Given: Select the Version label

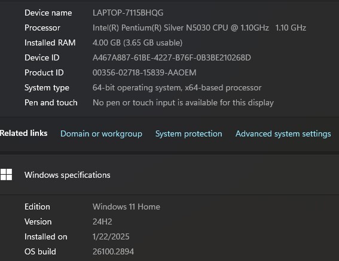Looking at the screenshot, I should (x=38, y=221).
